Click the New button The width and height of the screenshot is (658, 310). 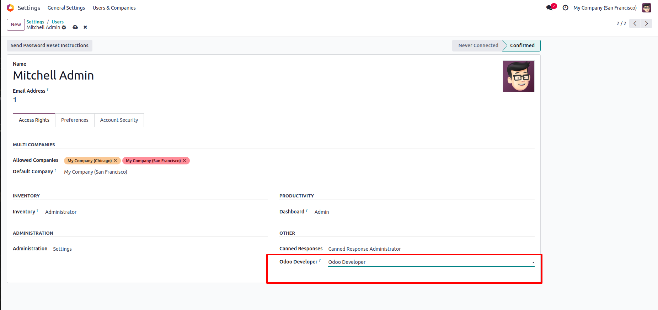click(16, 25)
